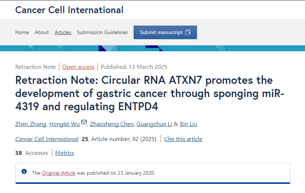Click the info icon in the notice box
Screen dimensions: 305x193
click(24, 171)
